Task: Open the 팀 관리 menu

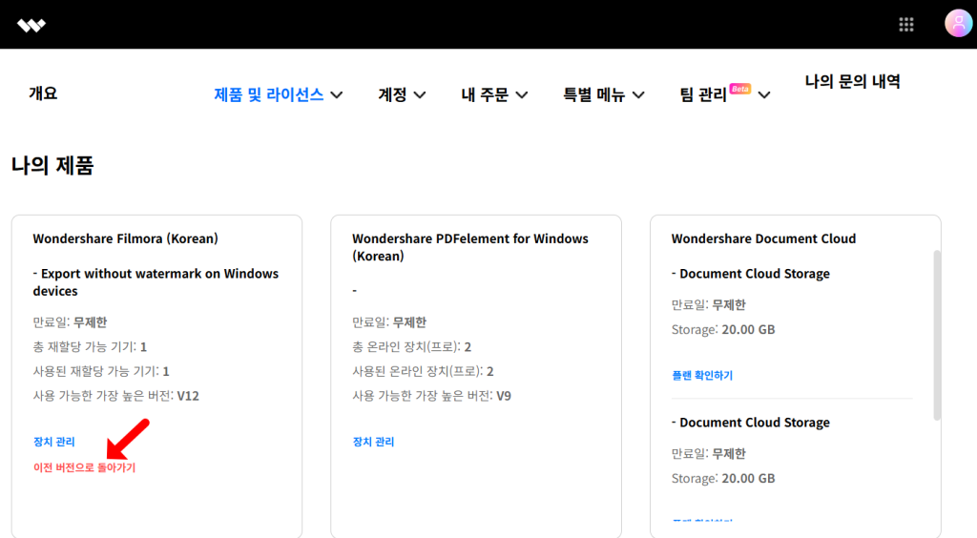Action: tap(703, 94)
